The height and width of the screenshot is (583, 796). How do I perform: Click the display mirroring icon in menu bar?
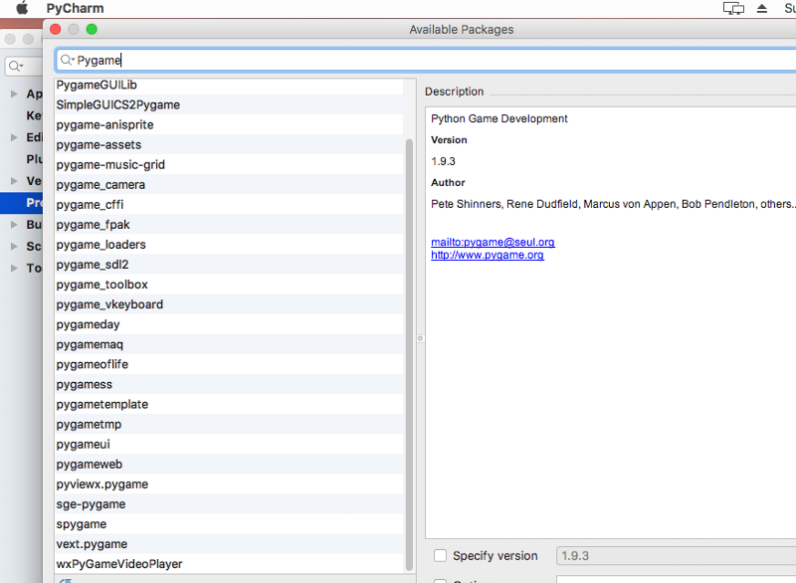pos(732,8)
